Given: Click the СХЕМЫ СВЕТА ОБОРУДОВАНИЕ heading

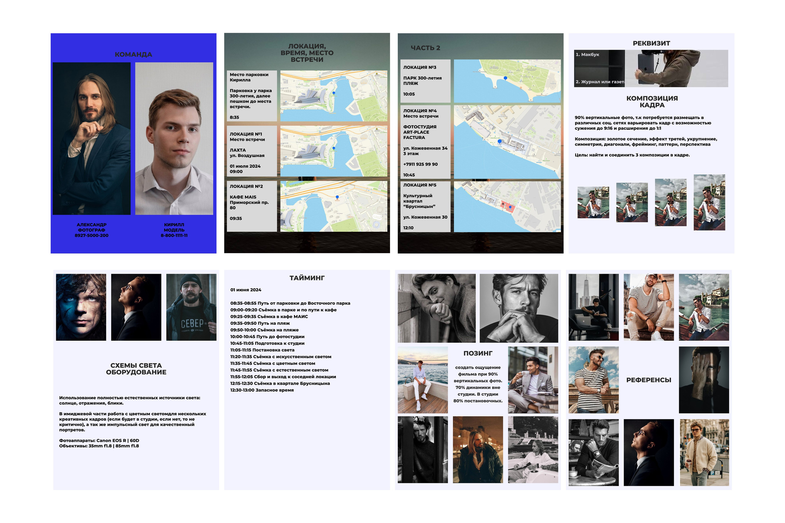Looking at the screenshot, I should pos(136,368).
